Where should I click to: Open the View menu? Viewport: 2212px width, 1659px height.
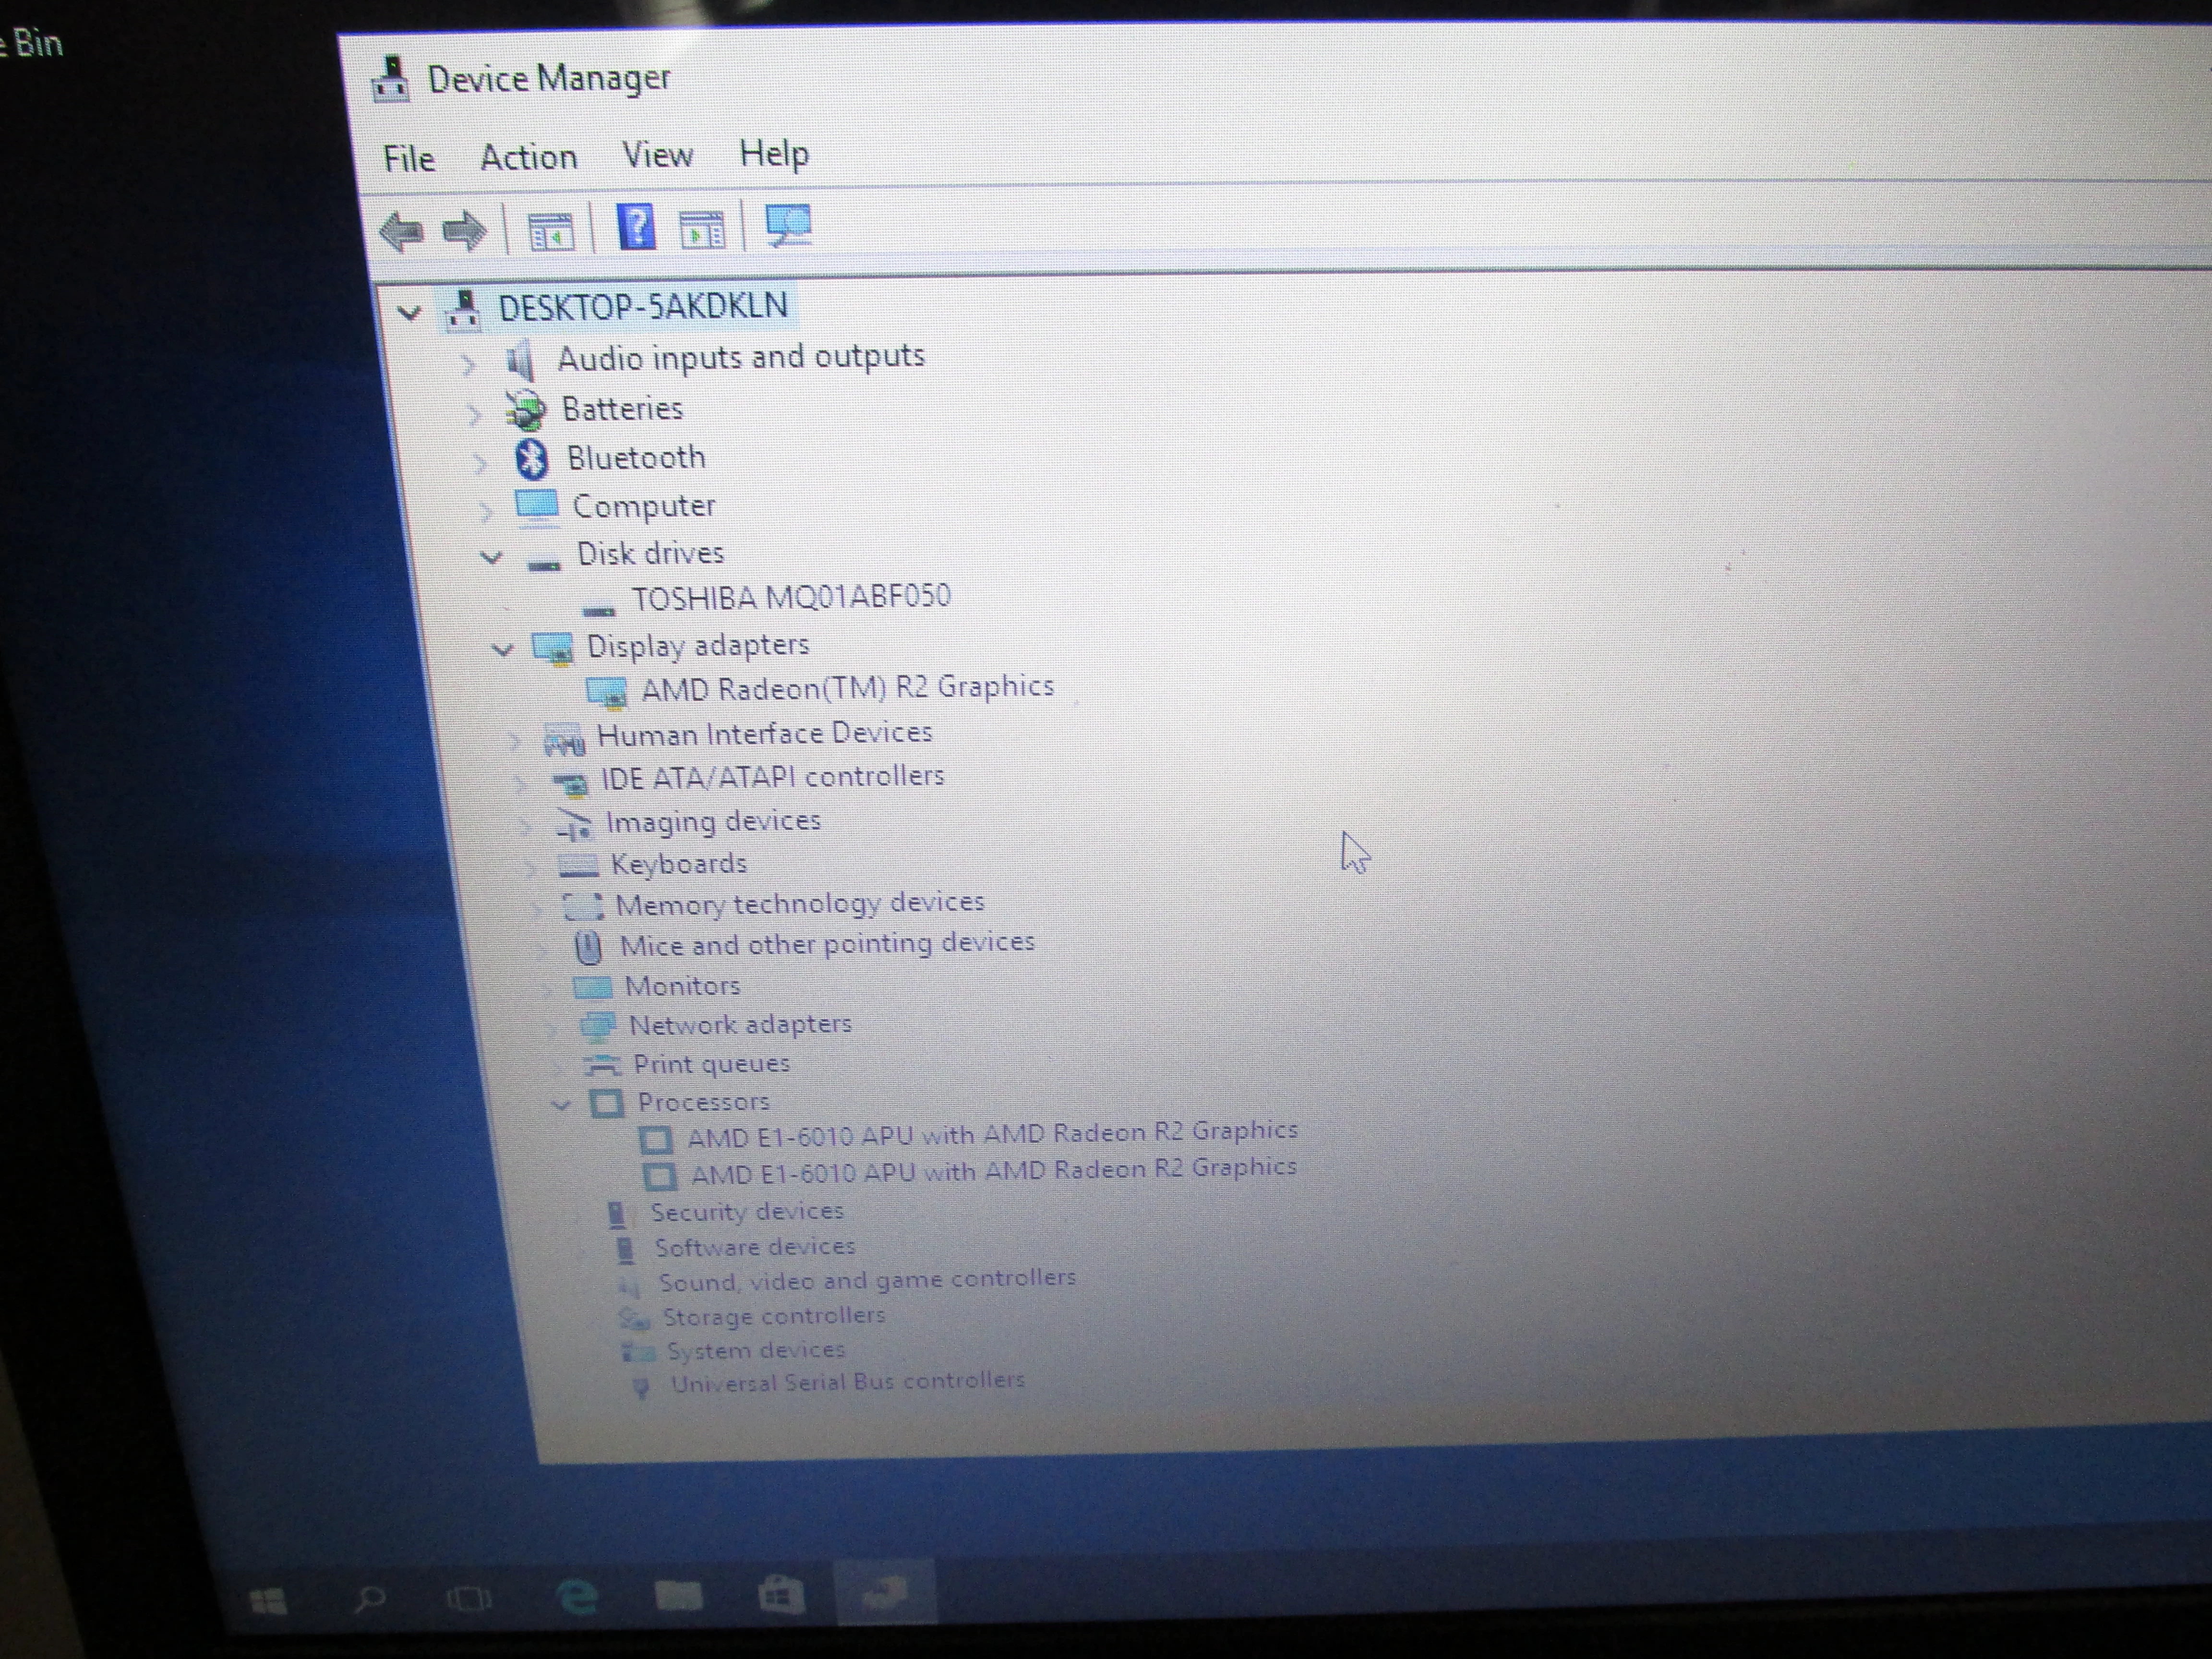657,156
